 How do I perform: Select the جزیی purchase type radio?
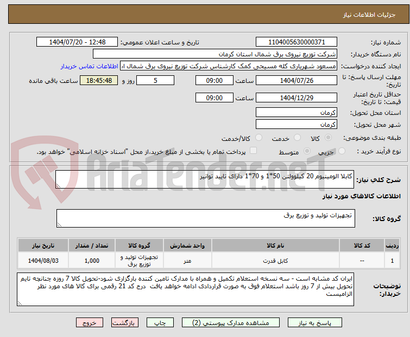click(342, 151)
